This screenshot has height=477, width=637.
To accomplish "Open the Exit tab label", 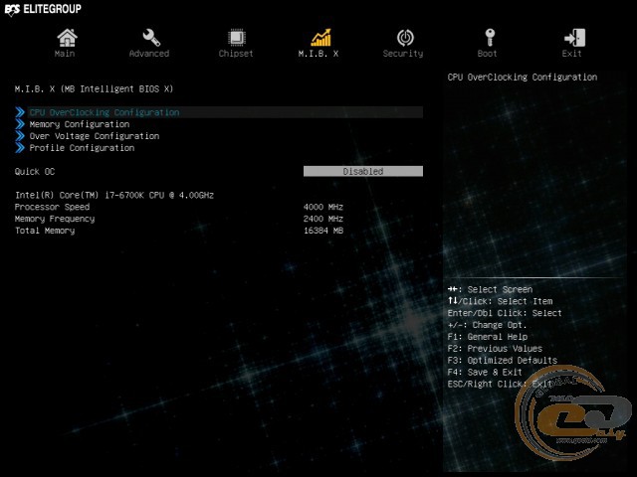I will pyautogui.click(x=571, y=54).
